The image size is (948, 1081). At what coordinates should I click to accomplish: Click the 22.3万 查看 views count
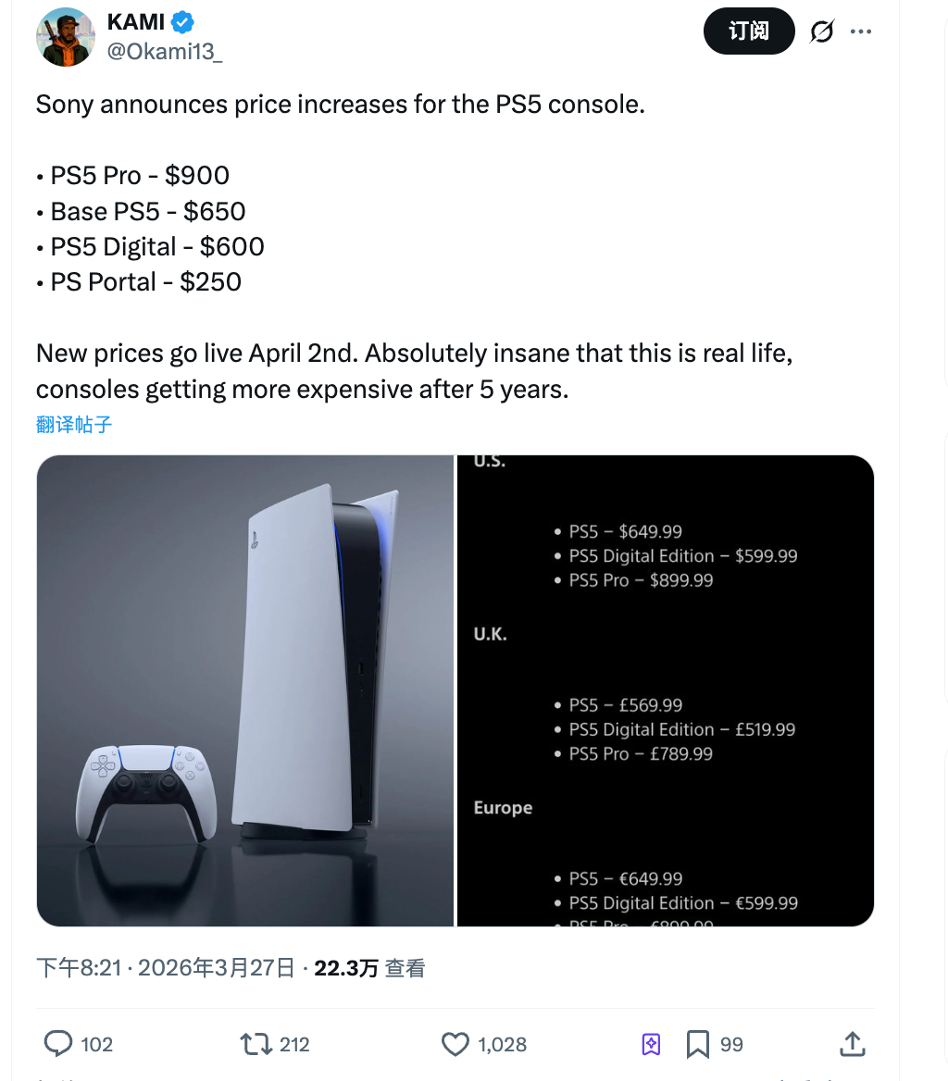tap(369, 968)
